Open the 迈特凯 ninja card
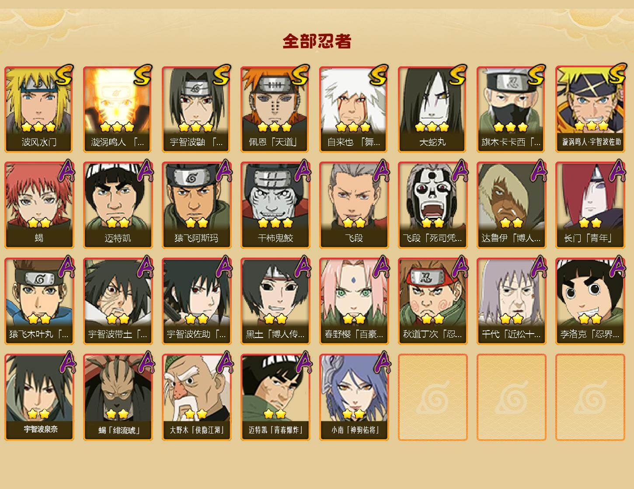This screenshot has width=634, height=489. coord(118,205)
